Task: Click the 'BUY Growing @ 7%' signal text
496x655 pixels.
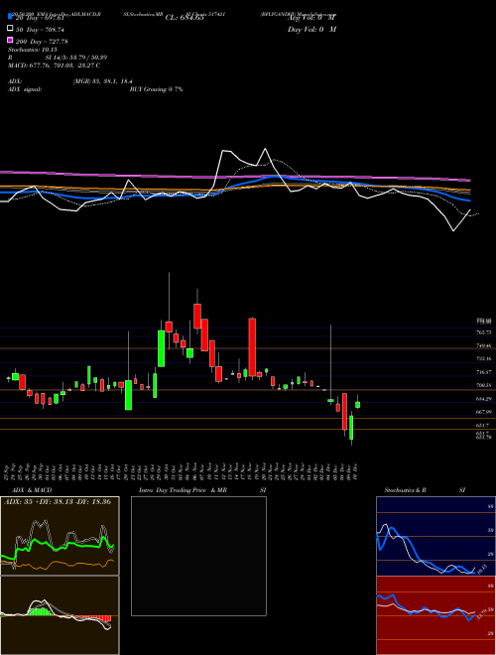Action: [156, 89]
